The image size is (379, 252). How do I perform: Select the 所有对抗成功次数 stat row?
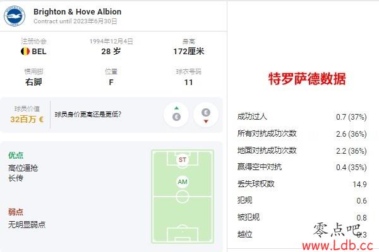302,134
